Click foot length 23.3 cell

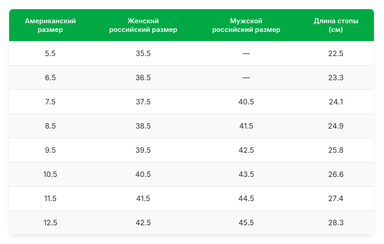point(336,78)
